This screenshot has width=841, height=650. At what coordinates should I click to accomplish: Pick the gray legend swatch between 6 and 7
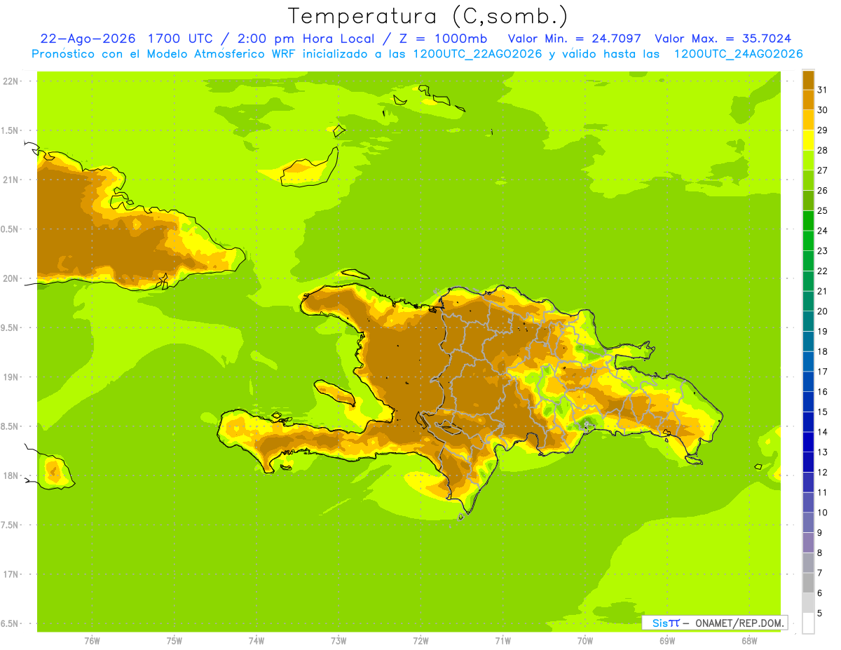pyautogui.click(x=808, y=583)
